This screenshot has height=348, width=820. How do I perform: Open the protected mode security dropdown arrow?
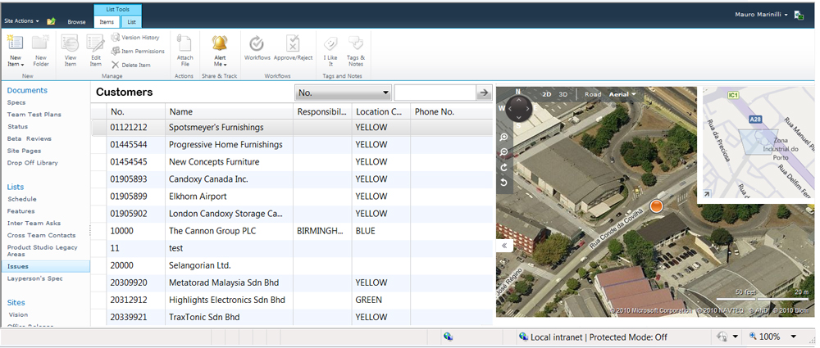tap(736, 337)
